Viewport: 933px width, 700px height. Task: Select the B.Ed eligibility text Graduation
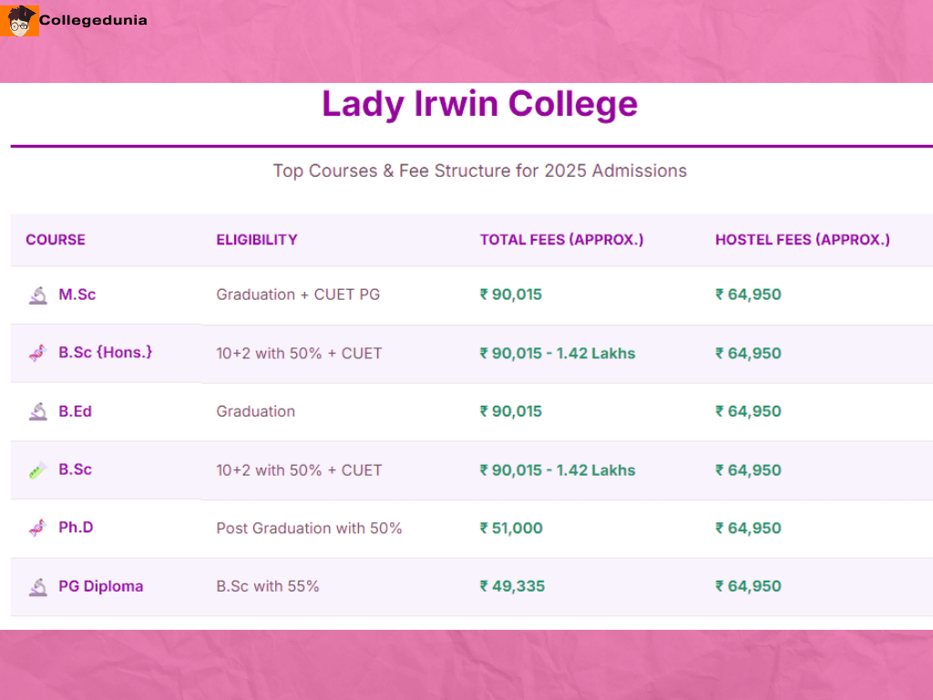(x=255, y=411)
